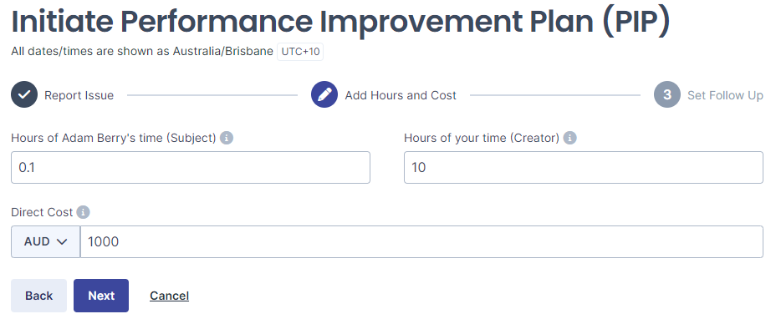Cancel the PIP creation
The width and height of the screenshot is (776, 319).
click(169, 296)
